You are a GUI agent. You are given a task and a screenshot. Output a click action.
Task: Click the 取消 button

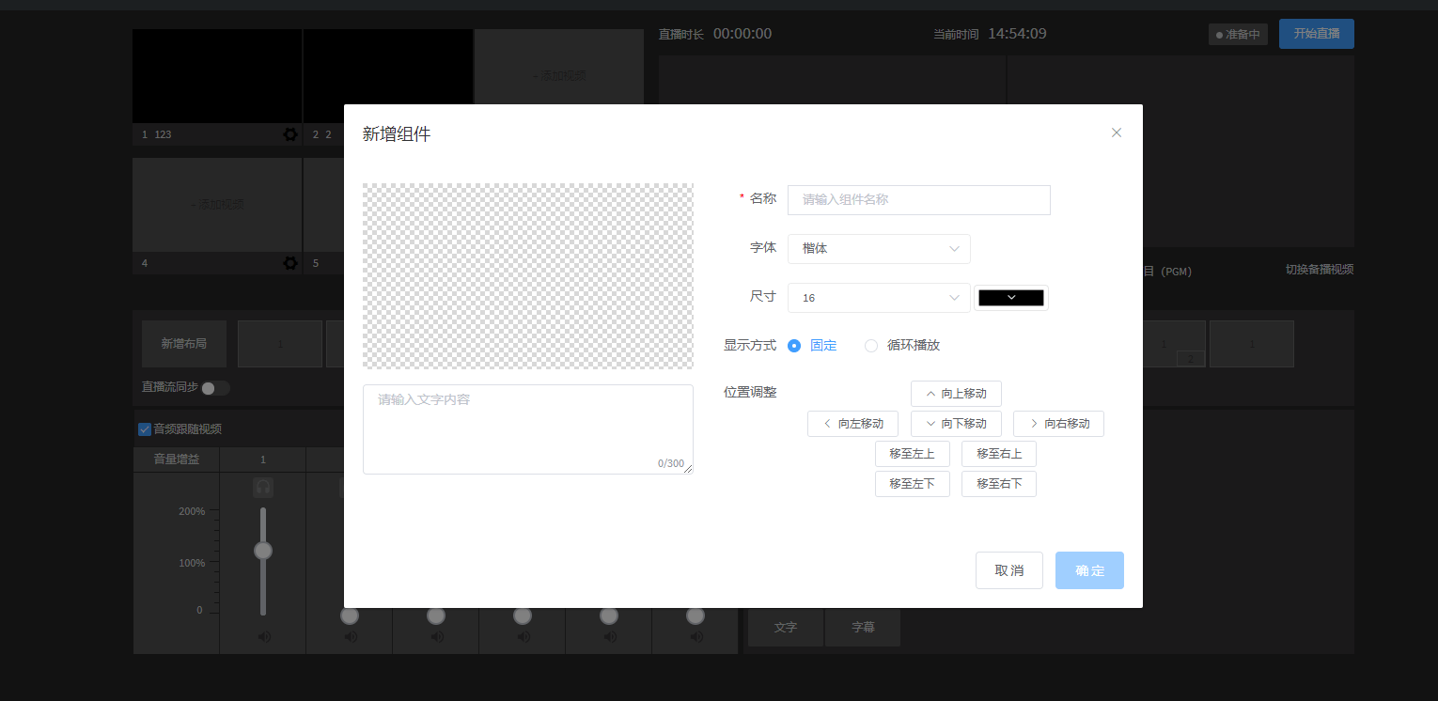(1008, 570)
